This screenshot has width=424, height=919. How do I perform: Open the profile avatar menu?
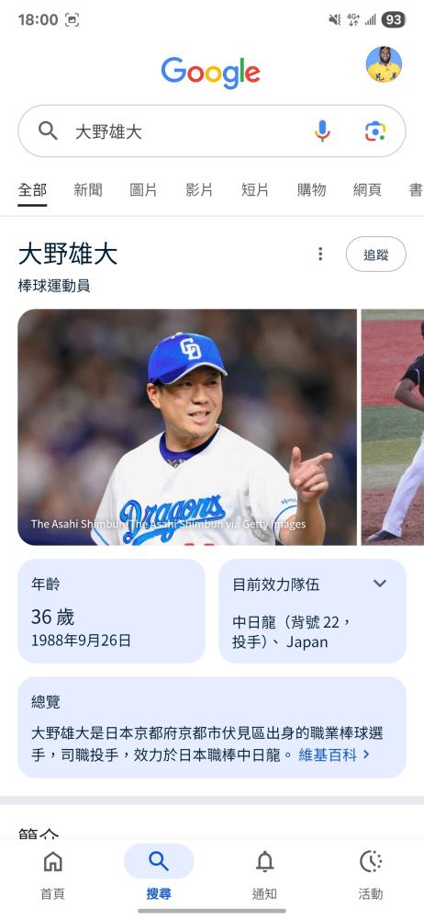coord(384,64)
